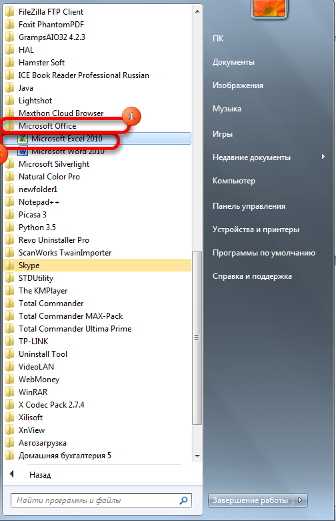
Task: Expand the Total Commander folder
Action: pyautogui.click(x=51, y=304)
